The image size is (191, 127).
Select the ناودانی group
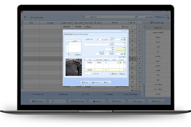point(158,94)
